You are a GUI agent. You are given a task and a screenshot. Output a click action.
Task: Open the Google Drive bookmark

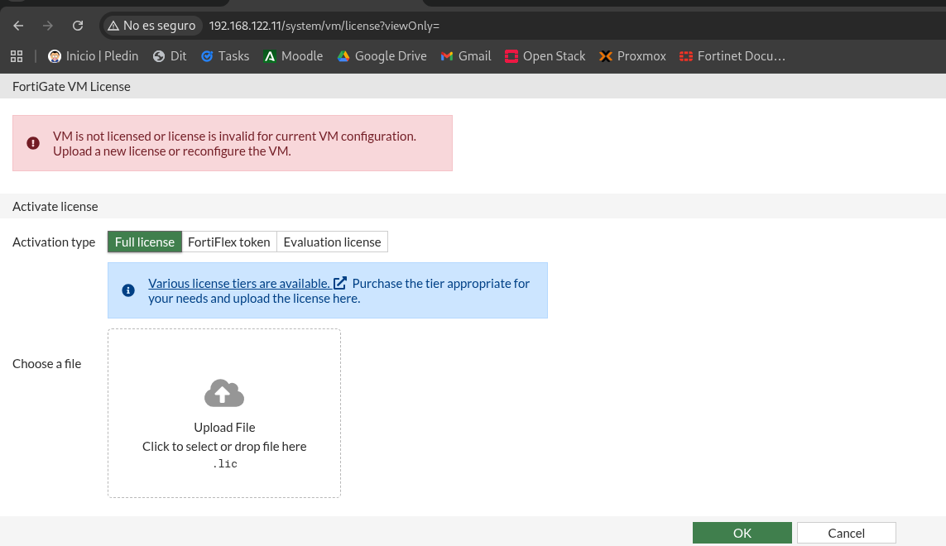tap(382, 56)
